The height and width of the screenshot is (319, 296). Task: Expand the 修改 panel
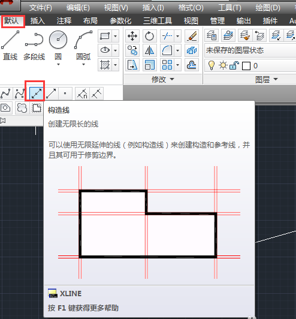163,79
